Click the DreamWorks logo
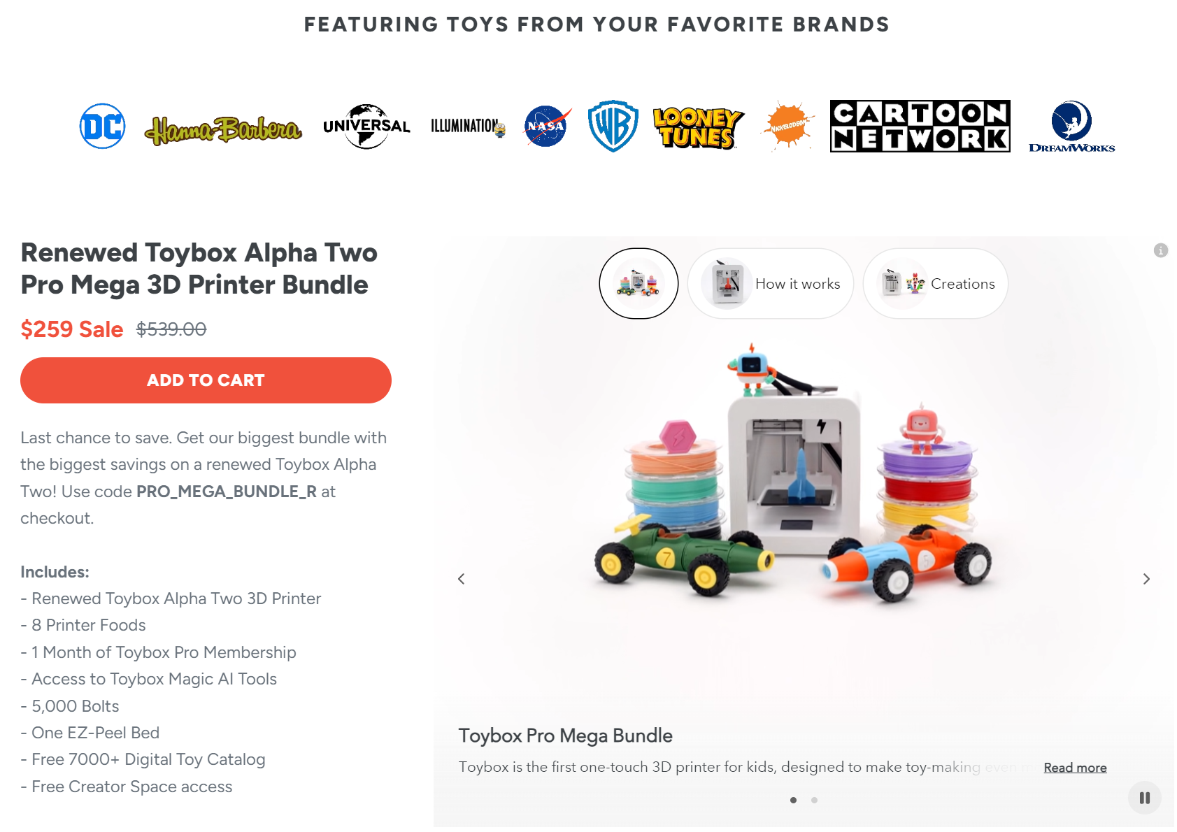1177x832 pixels. [x=1071, y=127]
